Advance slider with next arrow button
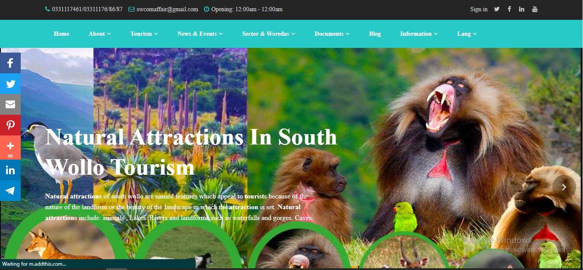 pyautogui.click(x=564, y=187)
